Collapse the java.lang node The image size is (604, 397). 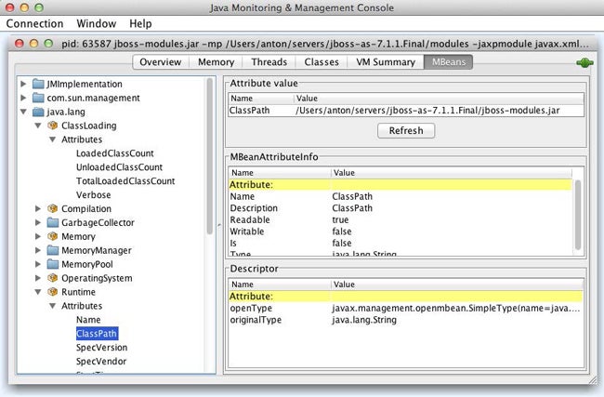pos(23,112)
